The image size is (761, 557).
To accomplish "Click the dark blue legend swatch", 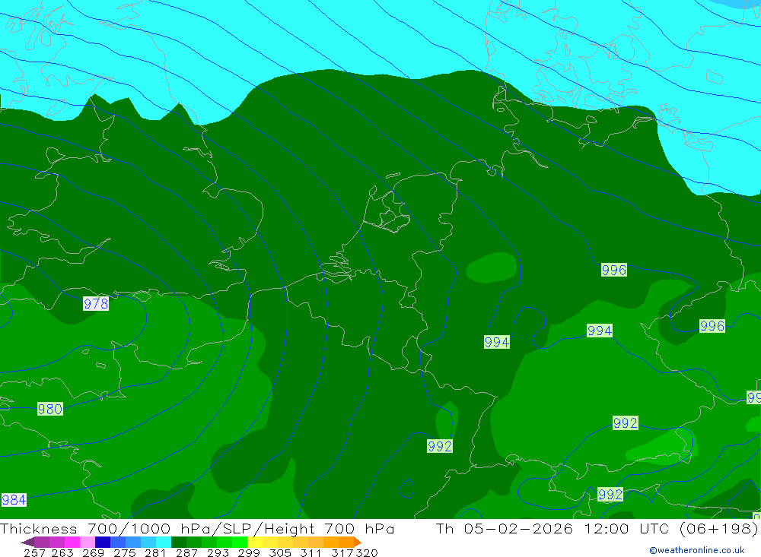I will click(x=103, y=542).
